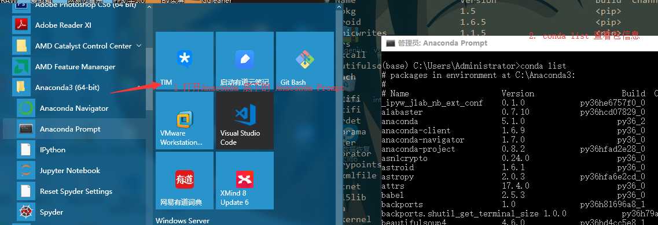Click the astropy package name
The height and width of the screenshot is (225, 658).
click(x=398, y=177)
